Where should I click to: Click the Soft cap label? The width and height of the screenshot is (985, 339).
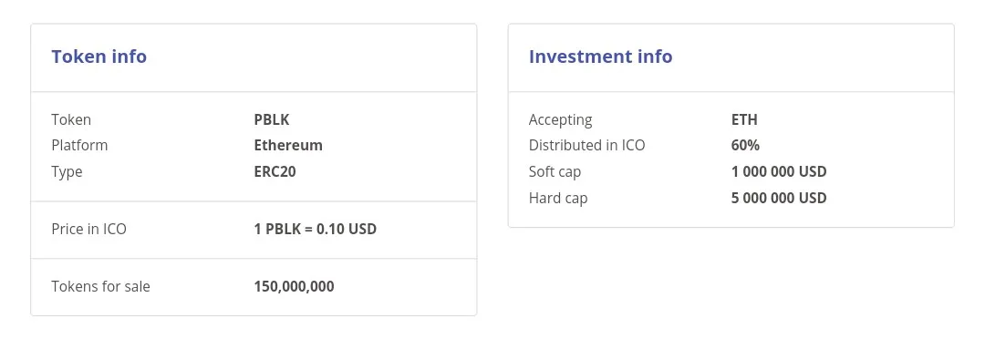click(x=555, y=171)
